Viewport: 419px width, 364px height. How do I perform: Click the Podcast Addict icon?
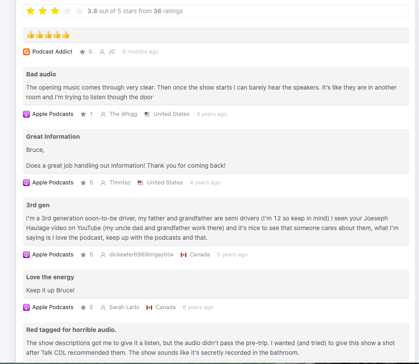click(26, 52)
